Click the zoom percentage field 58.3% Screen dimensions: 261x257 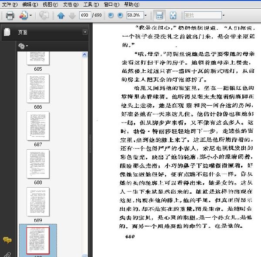pos(135,15)
